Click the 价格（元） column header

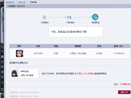coord(118,46)
